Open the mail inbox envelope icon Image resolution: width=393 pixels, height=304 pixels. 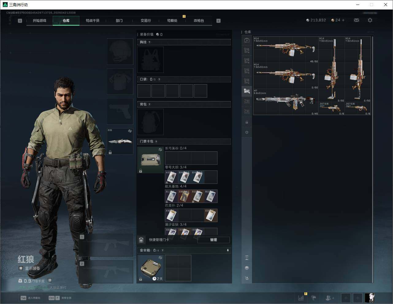(357, 20)
